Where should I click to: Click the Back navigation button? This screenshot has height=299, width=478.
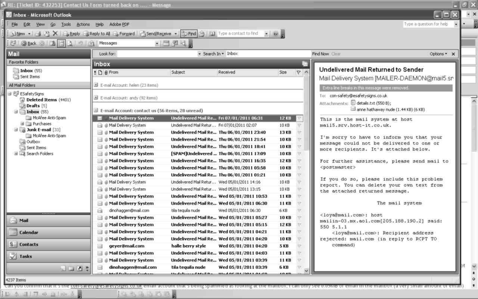click(29, 43)
